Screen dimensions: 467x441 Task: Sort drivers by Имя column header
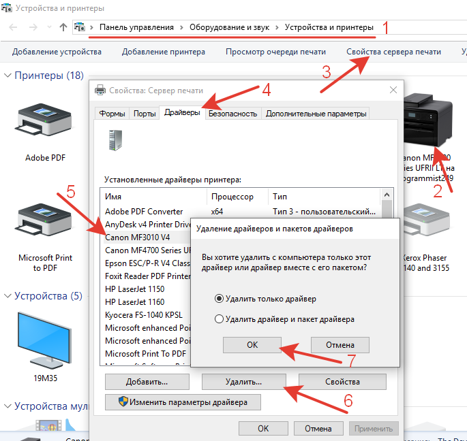click(x=153, y=197)
